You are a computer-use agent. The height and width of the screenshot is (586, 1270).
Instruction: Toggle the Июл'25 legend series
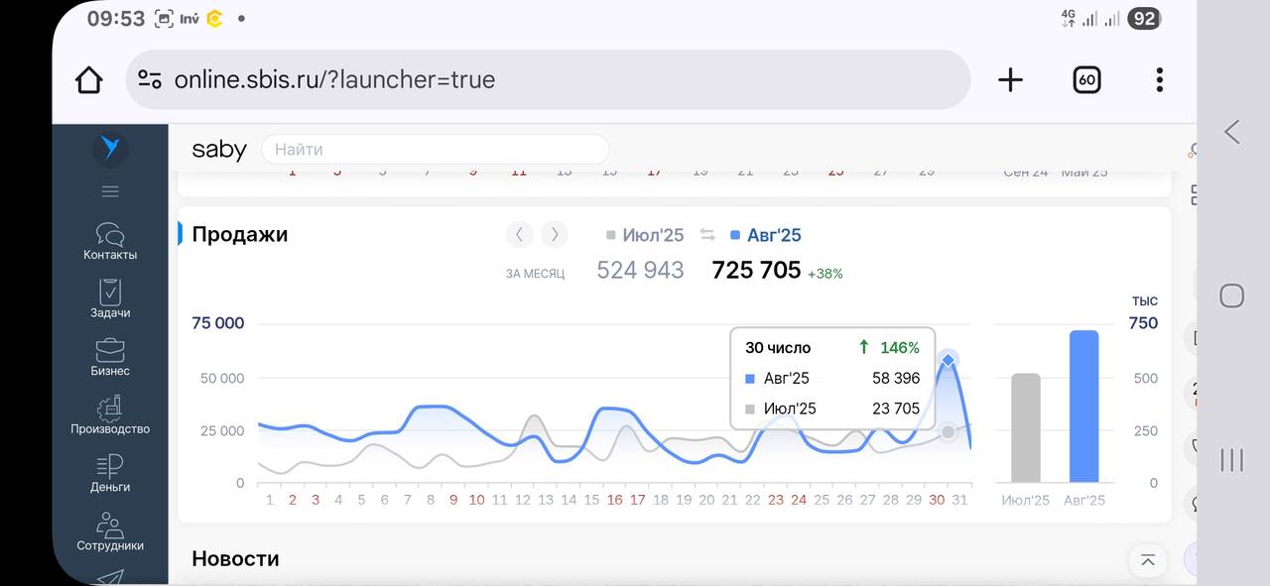pos(645,235)
